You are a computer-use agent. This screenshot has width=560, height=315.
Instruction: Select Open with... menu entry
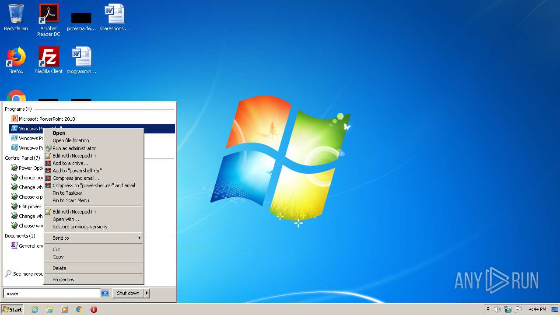(x=94, y=219)
